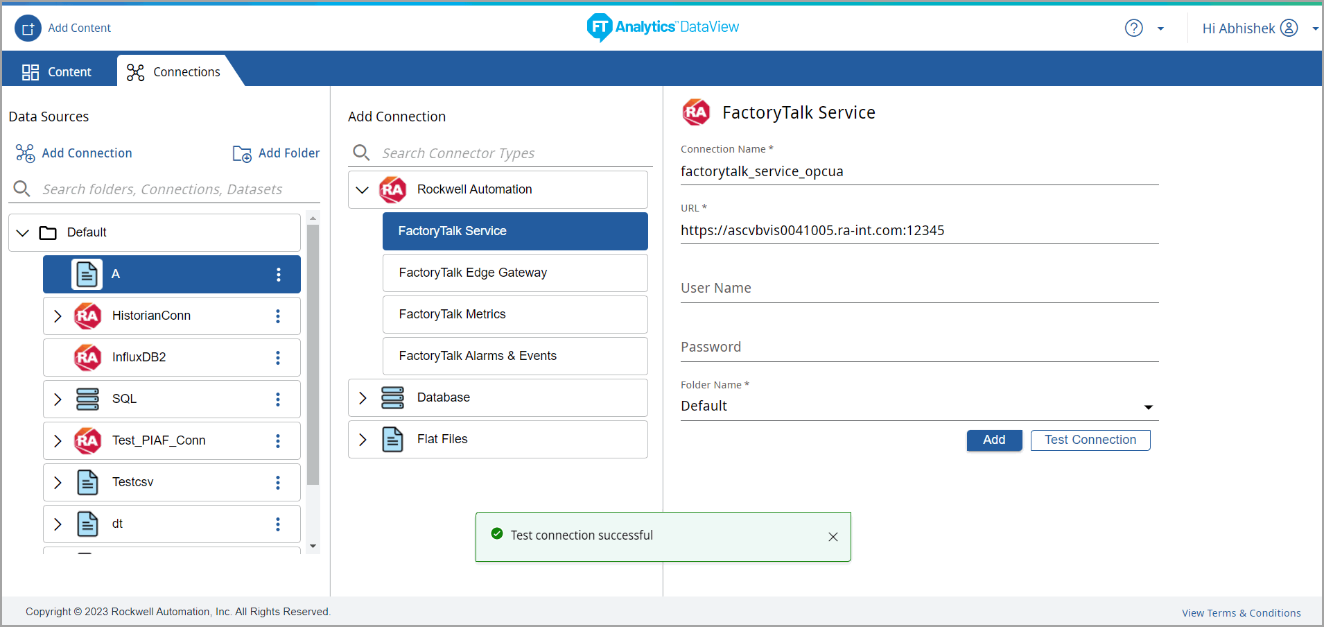1324x627 pixels.
Task: Open View Terms & Conditions link
Action: coord(1240,612)
